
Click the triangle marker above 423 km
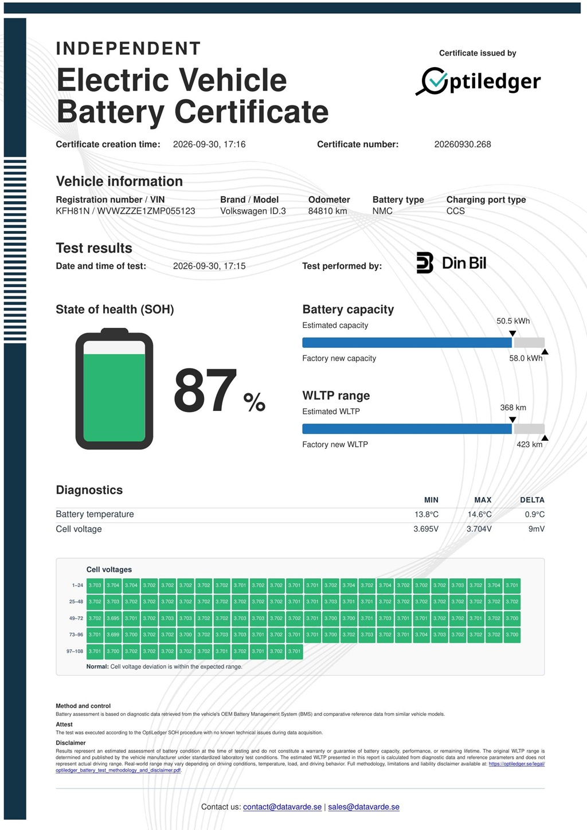tap(545, 438)
